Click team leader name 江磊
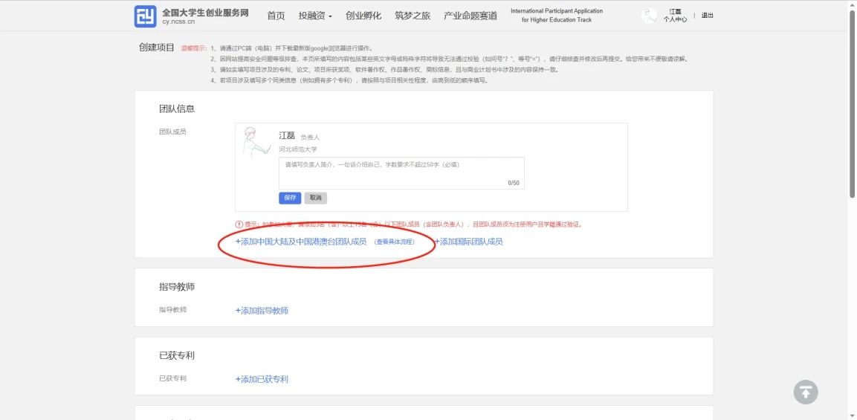857x420 pixels. coord(287,135)
